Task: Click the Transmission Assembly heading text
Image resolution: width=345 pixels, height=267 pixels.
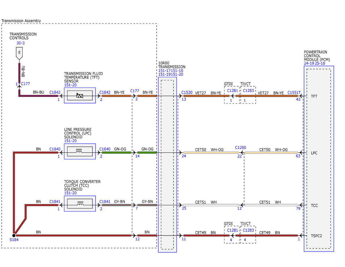Action: (x=21, y=21)
